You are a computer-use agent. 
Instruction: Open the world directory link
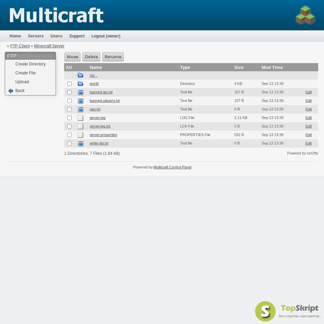pyautogui.click(x=94, y=84)
